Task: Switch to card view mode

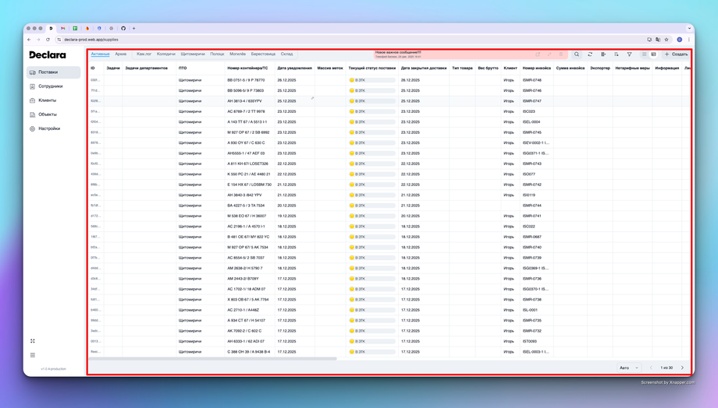Action: pyautogui.click(x=654, y=55)
